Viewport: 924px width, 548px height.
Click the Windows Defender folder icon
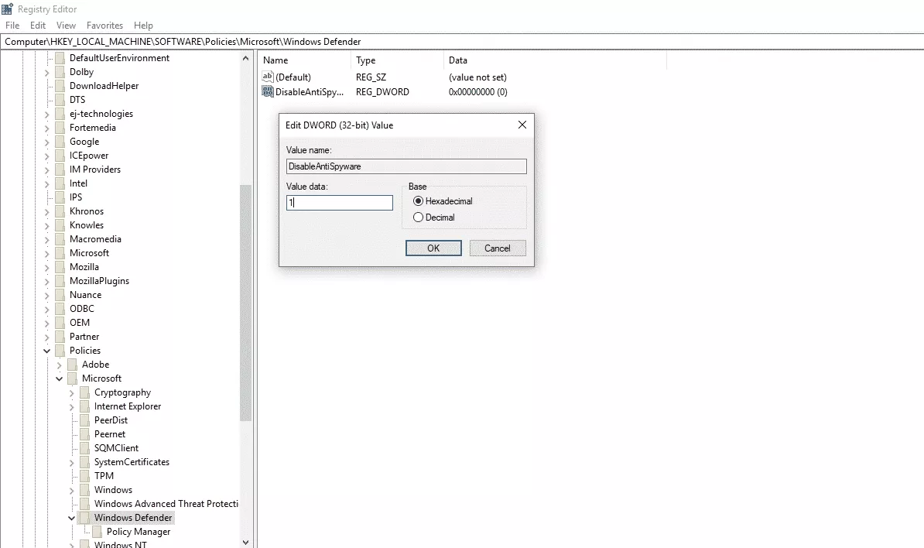click(85, 518)
